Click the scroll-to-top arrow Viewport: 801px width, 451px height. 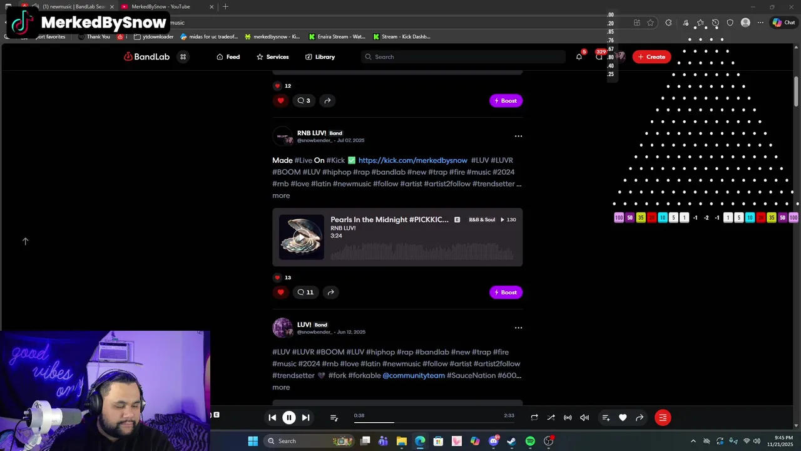(x=26, y=241)
